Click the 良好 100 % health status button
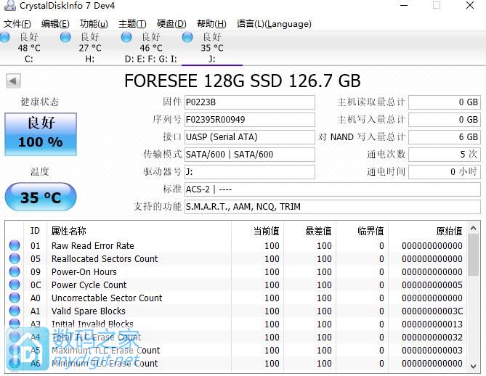 41,134
